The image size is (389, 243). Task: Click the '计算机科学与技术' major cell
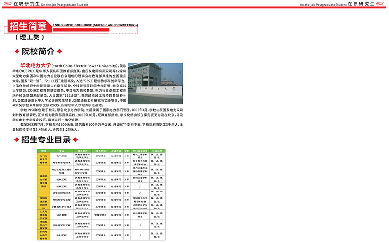(62, 206)
